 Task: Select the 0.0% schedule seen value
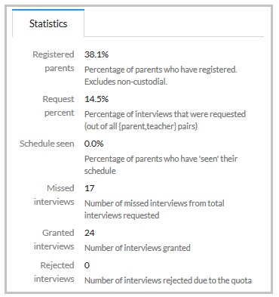click(x=94, y=144)
